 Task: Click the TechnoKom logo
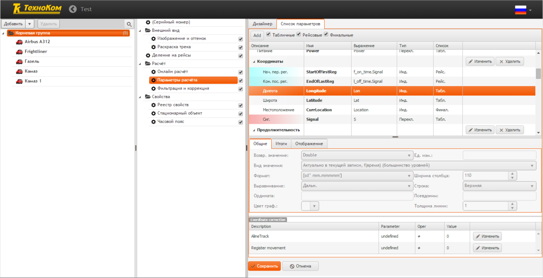tap(37, 8)
